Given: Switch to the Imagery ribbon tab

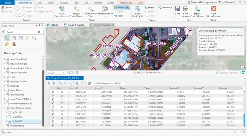Looking at the screenshot, I should point(98,3).
